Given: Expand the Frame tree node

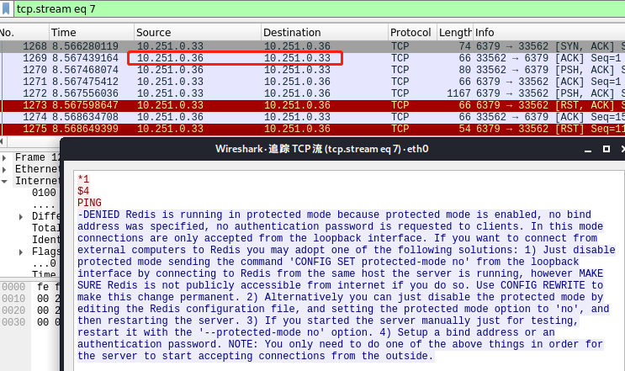Looking at the screenshot, I should pos(6,157).
